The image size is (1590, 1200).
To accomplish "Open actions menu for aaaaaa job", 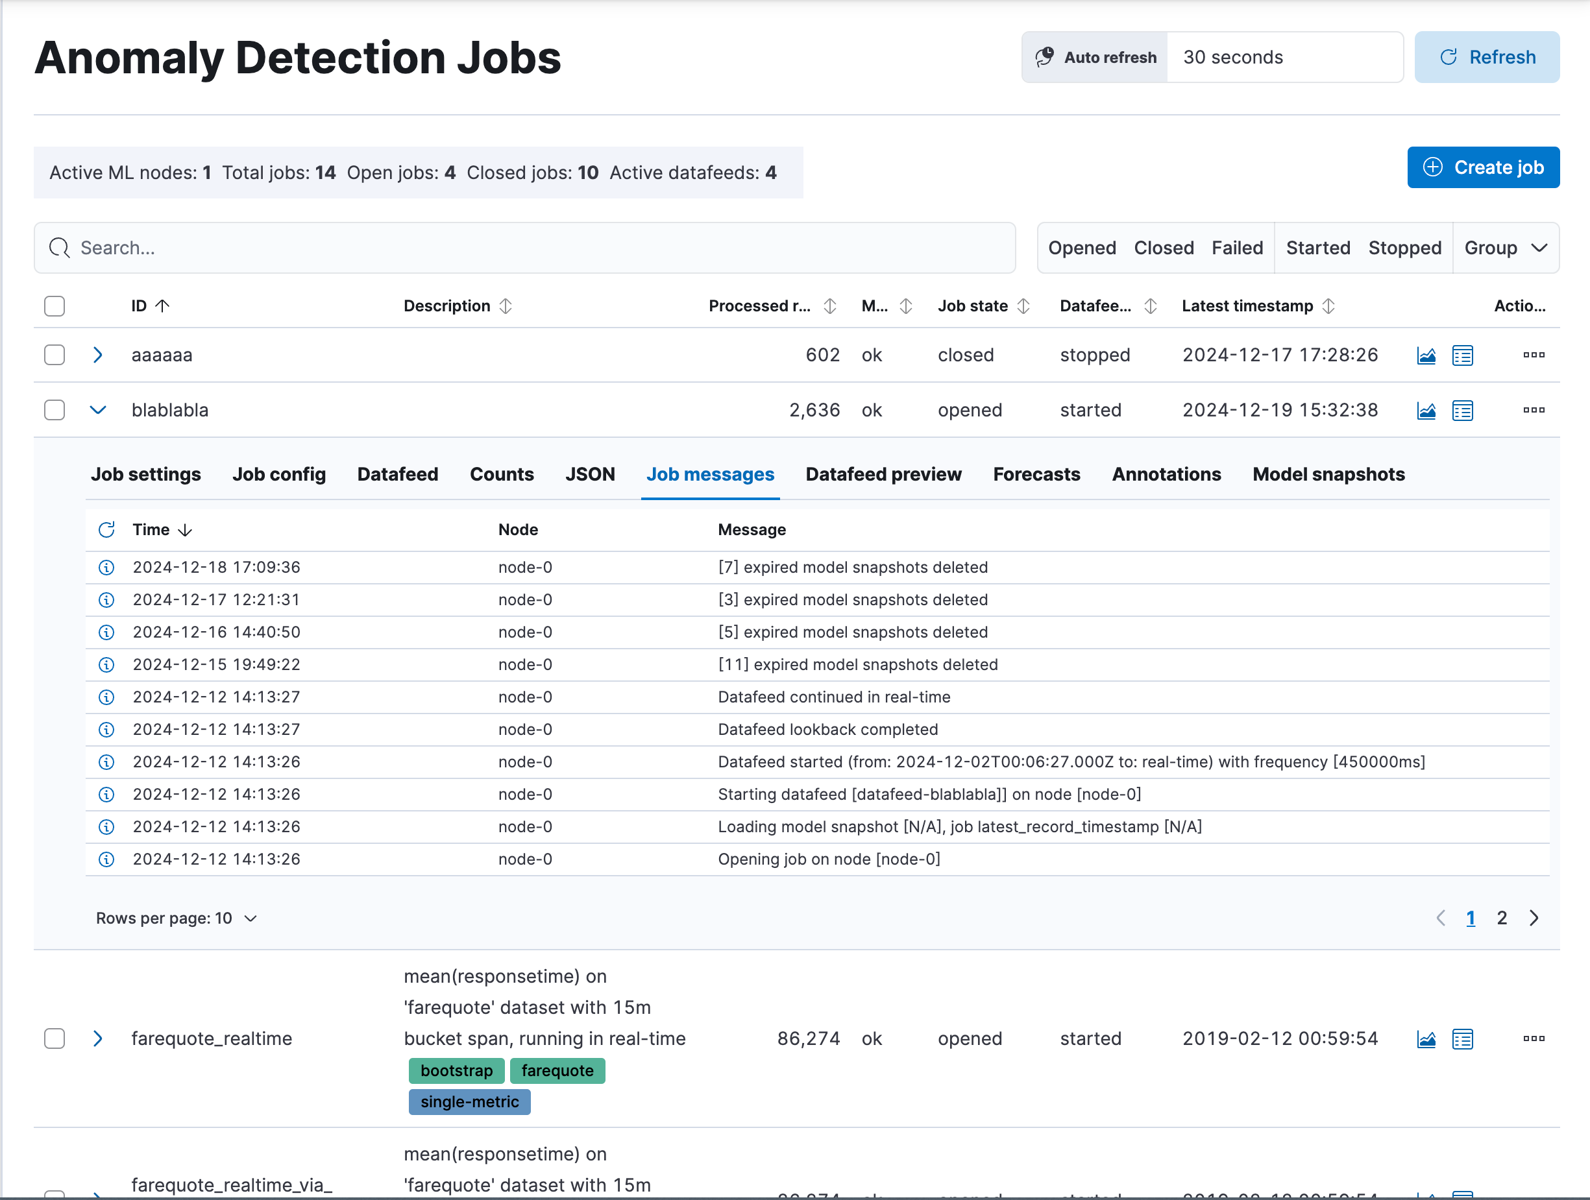I will tap(1533, 355).
